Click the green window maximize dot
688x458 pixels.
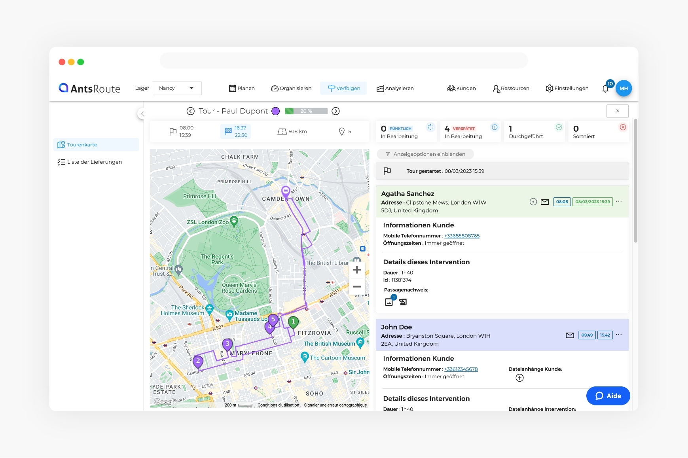click(81, 62)
